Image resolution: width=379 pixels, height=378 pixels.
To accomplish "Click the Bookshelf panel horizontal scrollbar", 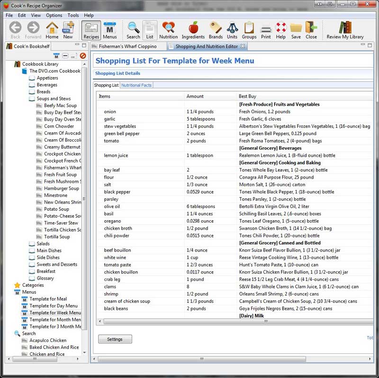I will pos(35,359).
